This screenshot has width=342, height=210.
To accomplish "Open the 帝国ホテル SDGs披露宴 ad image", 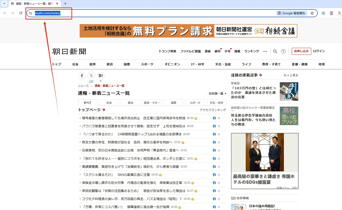I will click(265, 152).
